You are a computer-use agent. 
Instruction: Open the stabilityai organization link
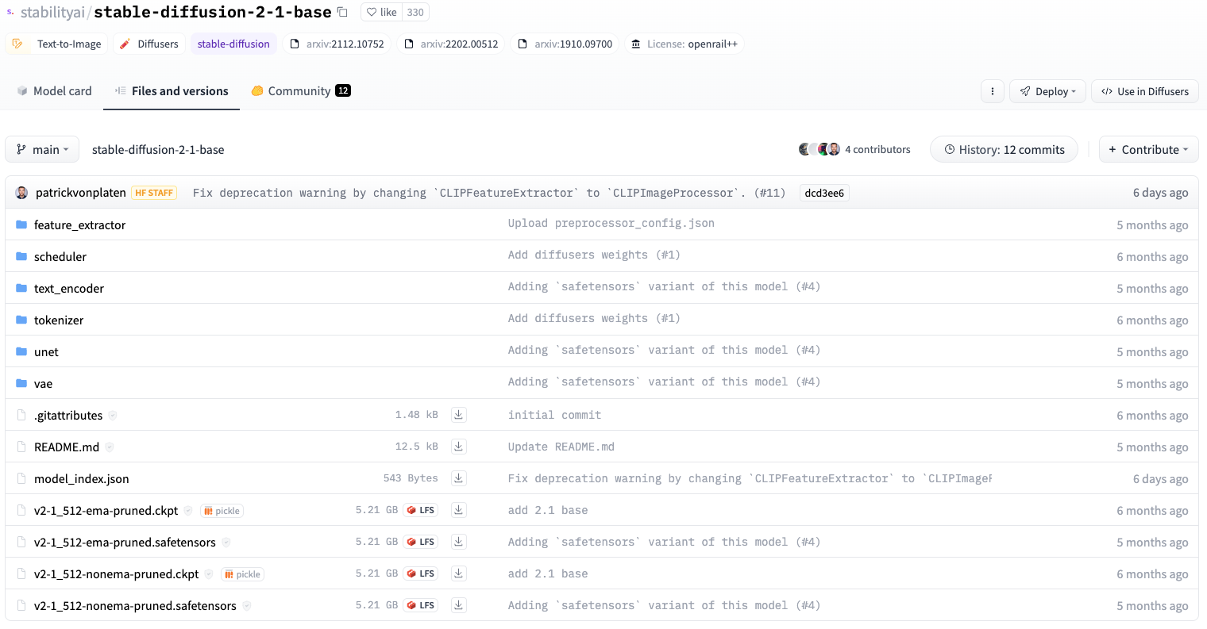tap(52, 12)
